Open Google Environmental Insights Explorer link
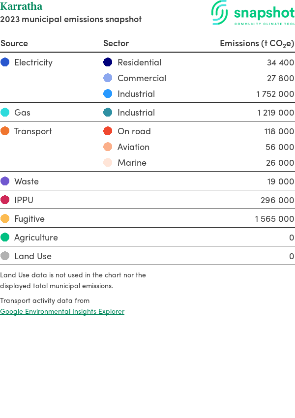The height and width of the screenshot is (418, 295). (62, 311)
